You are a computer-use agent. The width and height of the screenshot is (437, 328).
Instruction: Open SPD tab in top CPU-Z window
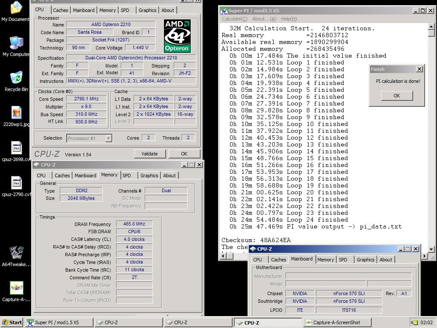point(125,10)
